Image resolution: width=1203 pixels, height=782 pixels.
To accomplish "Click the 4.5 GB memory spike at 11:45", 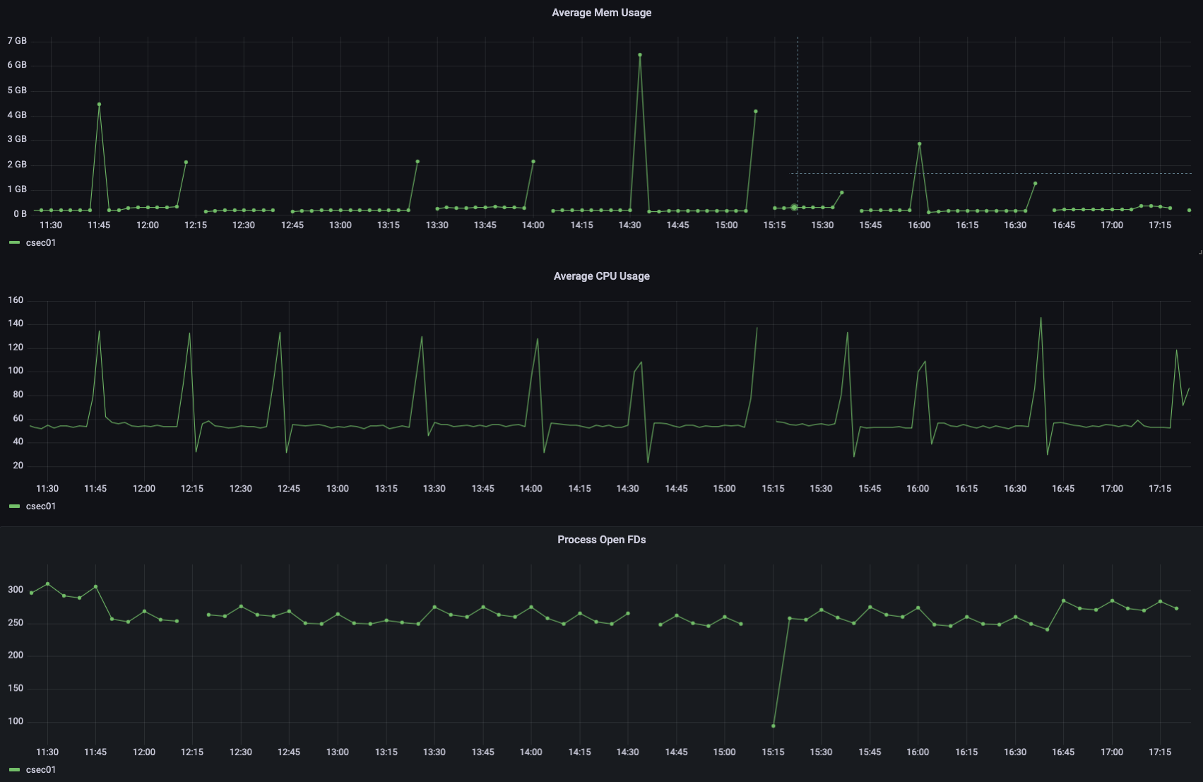I will [x=99, y=105].
